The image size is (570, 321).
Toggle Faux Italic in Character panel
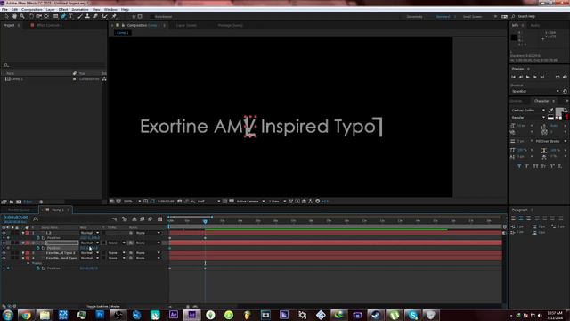click(527, 166)
